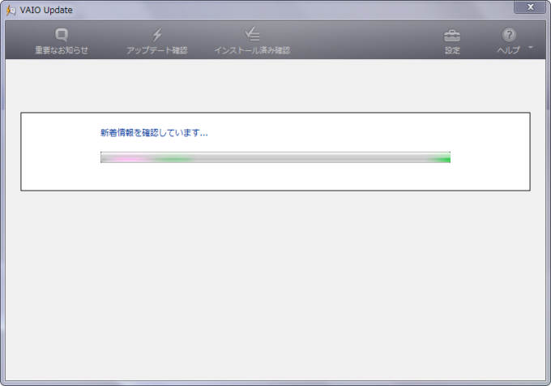Click the VAIO Update title text

click(x=46, y=9)
